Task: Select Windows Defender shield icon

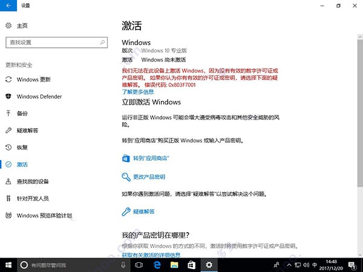Action: (x=8, y=96)
